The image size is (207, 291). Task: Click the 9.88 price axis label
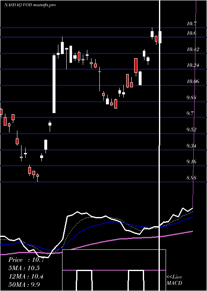pos(191,97)
